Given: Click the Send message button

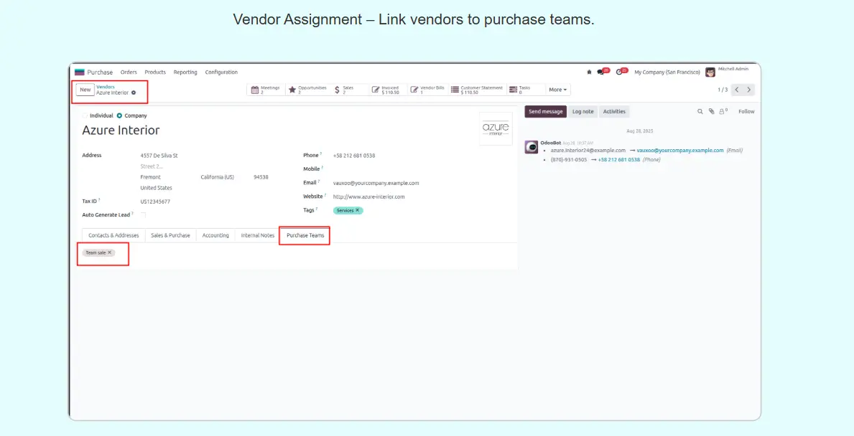Looking at the screenshot, I should [x=545, y=112].
